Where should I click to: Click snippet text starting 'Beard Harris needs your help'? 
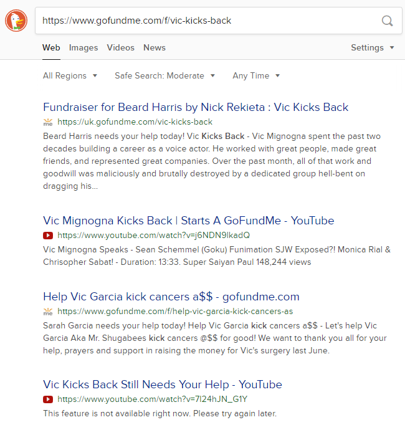click(x=212, y=161)
